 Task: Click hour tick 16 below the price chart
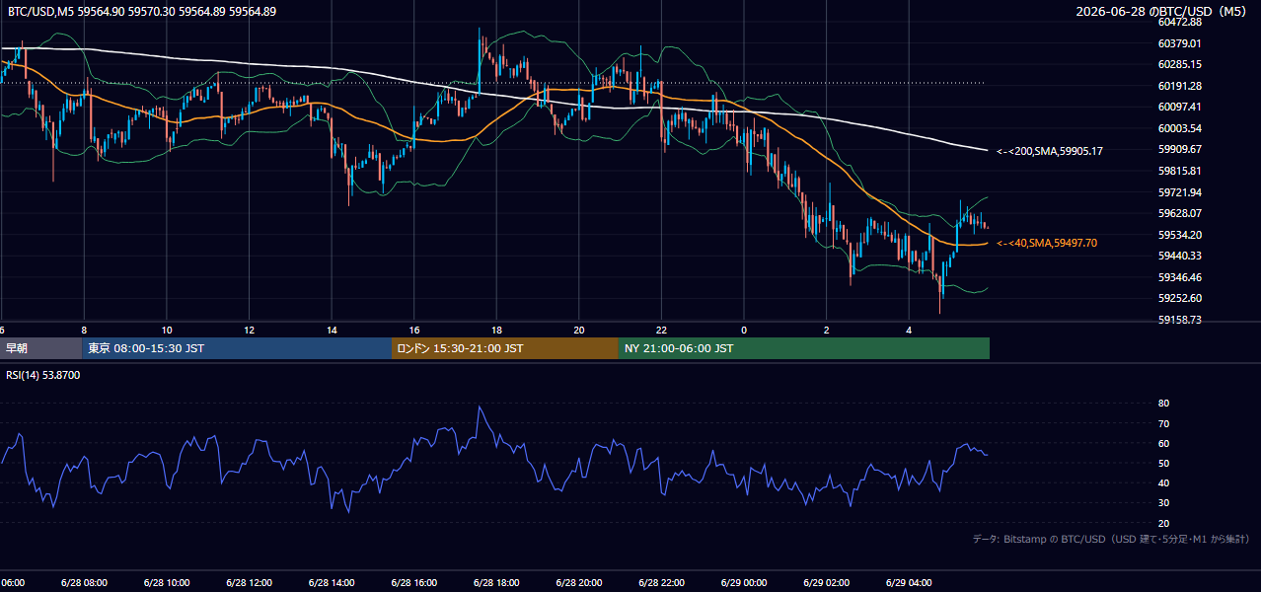pyautogui.click(x=414, y=330)
